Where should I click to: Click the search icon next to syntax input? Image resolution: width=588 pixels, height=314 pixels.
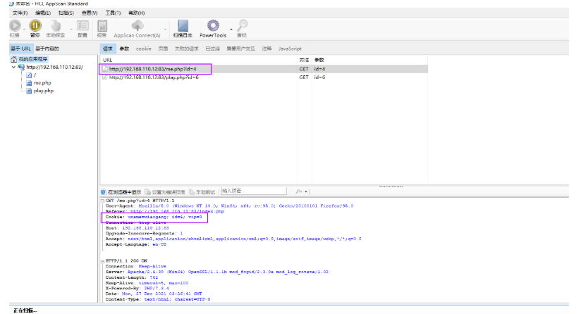point(298,191)
